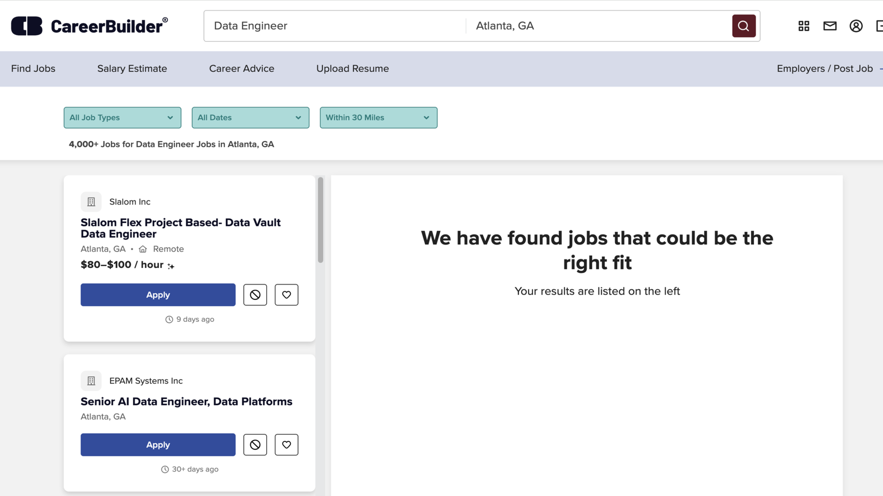883x496 pixels.
Task: Save the Slalom Flex job with heart icon
Action: 286,295
